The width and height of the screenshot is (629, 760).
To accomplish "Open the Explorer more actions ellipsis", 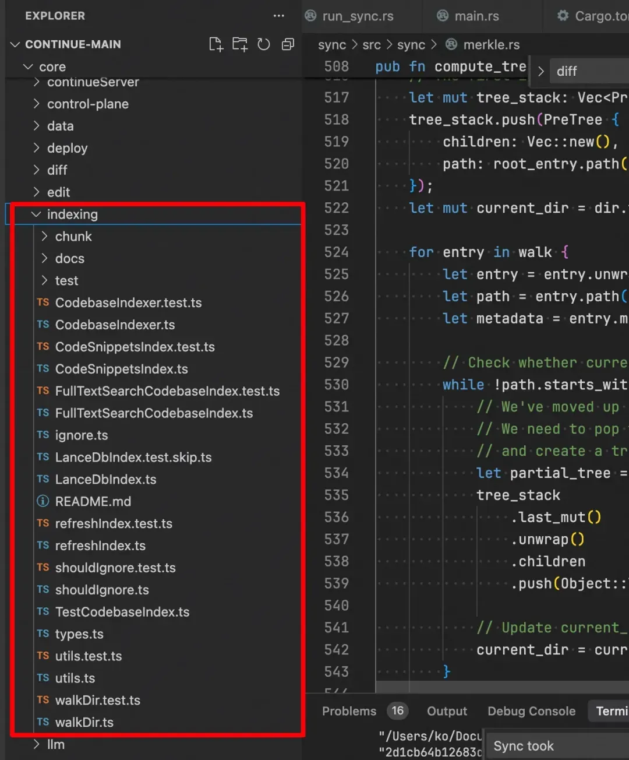I will (279, 16).
